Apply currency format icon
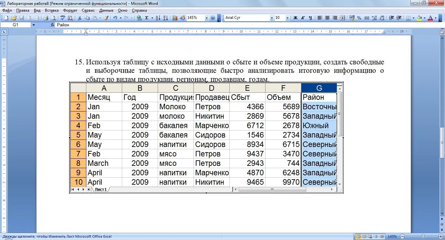 point(352,18)
